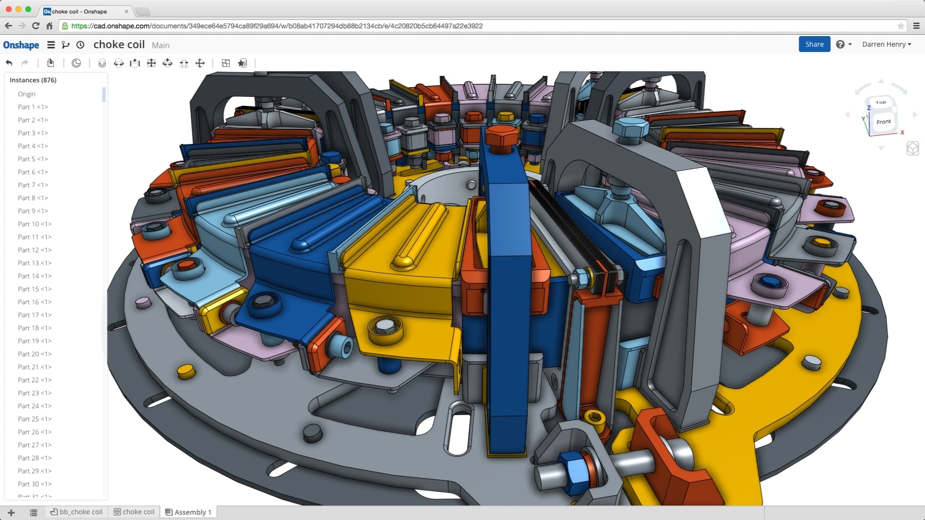Screen dimensions: 925x520
Task: Open the Main workspace link in the header
Action: [160, 45]
